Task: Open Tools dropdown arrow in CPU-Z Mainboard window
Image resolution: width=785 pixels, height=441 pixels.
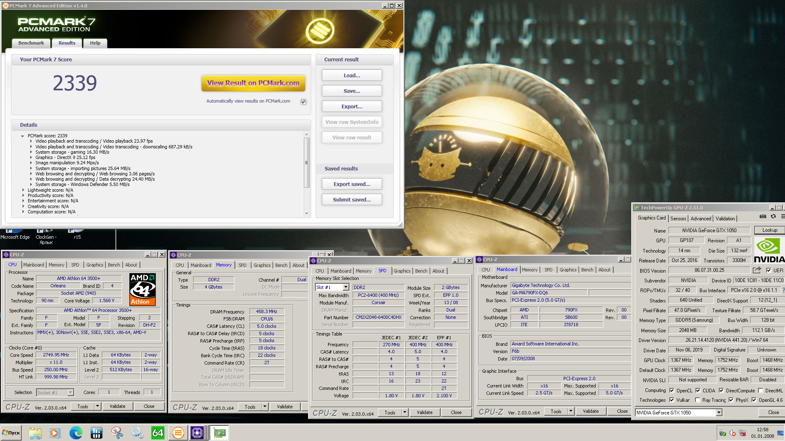Action: point(571,411)
